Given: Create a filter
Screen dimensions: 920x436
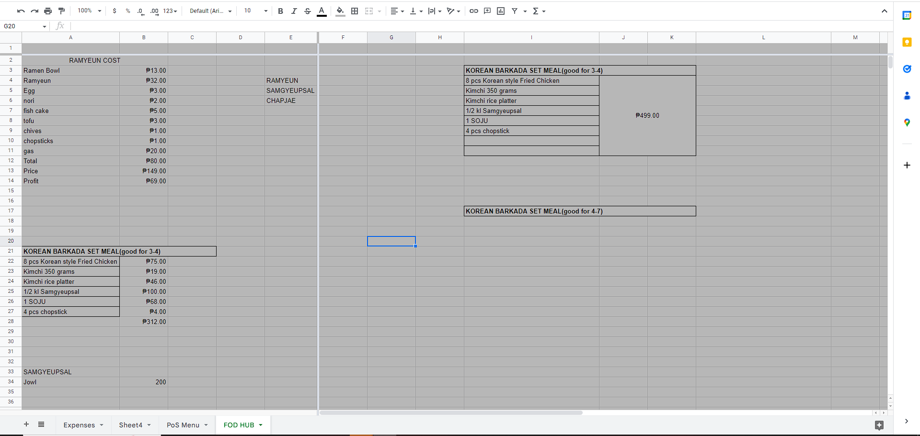Looking at the screenshot, I should [x=515, y=11].
